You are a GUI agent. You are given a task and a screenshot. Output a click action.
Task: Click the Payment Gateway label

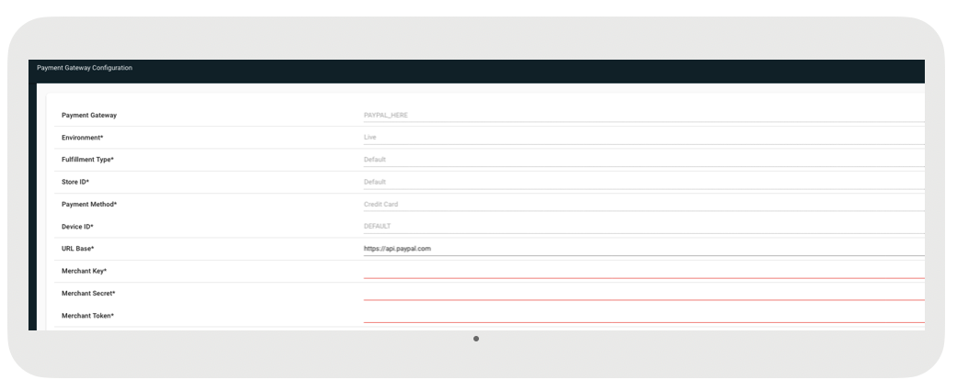click(89, 115)
